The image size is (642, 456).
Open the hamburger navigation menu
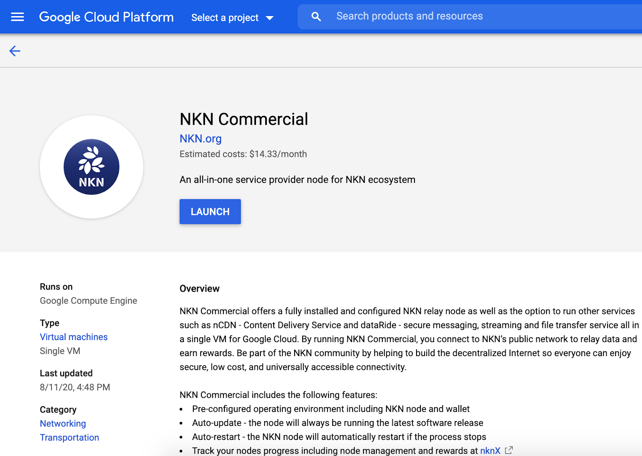click(17, 17)
